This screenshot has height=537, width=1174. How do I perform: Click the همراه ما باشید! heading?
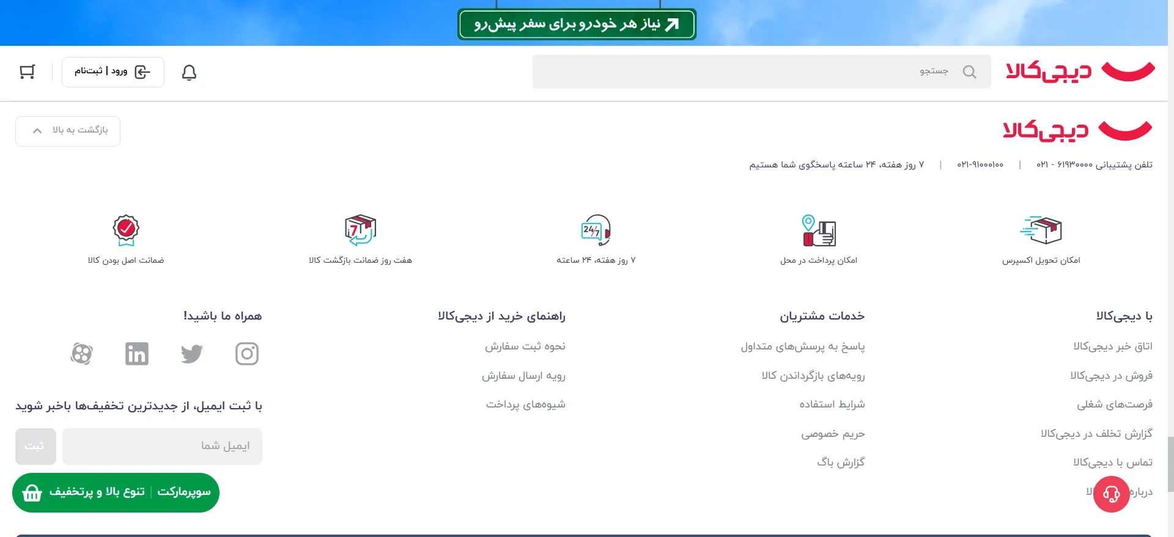coord(223,316)
